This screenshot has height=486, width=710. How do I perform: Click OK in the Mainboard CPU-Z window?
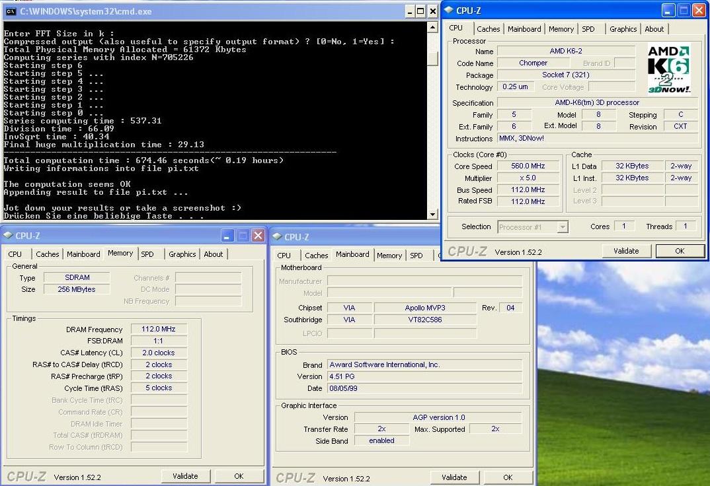[508, 477]
